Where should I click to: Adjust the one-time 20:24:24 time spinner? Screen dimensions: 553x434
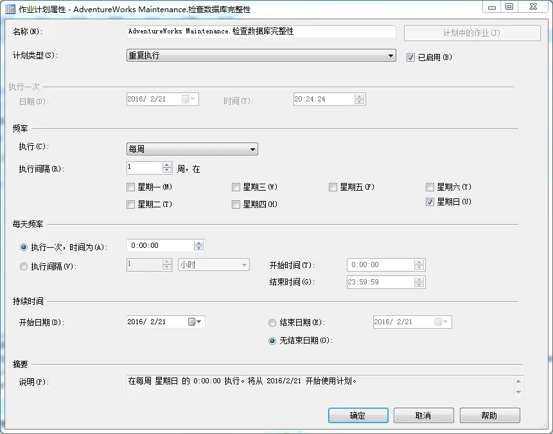(359, 99)
